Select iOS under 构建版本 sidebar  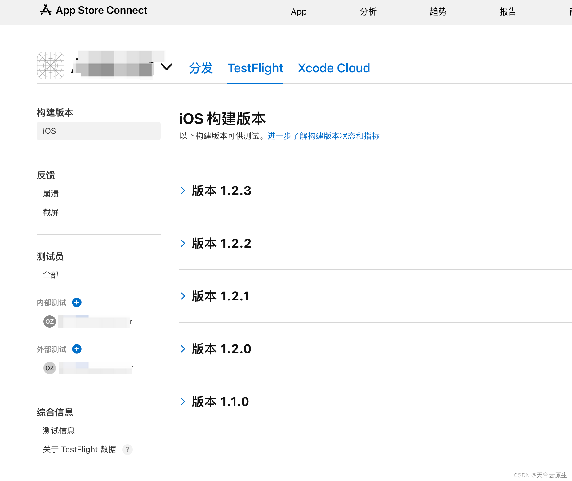[99, 131]
